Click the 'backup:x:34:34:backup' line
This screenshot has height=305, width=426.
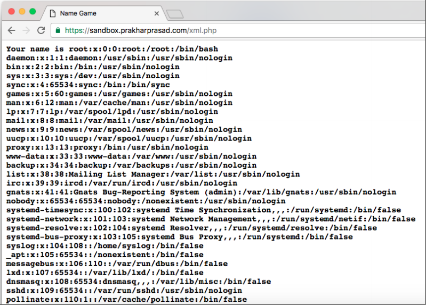(x=132, y=166)
